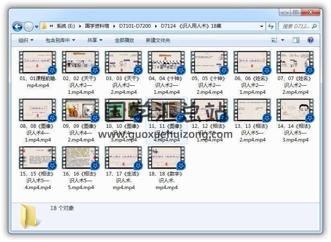
Task: Select video 06《姓名》识人术2—1.mp4
Action: pos(252,73)
